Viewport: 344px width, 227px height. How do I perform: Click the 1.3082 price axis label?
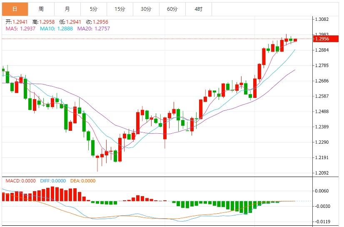tap(322, 19)
